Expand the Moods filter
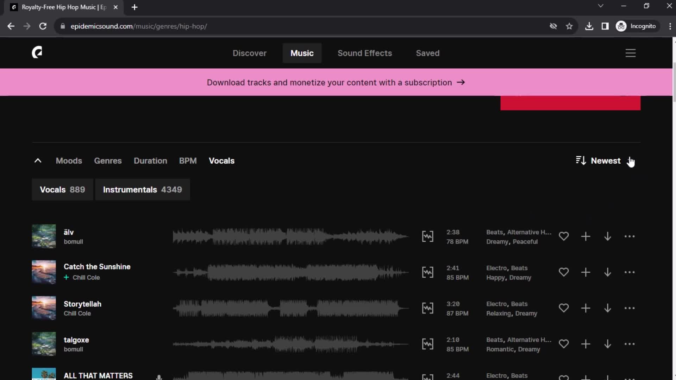Screen dimensions: 676x380 [69, 161]
